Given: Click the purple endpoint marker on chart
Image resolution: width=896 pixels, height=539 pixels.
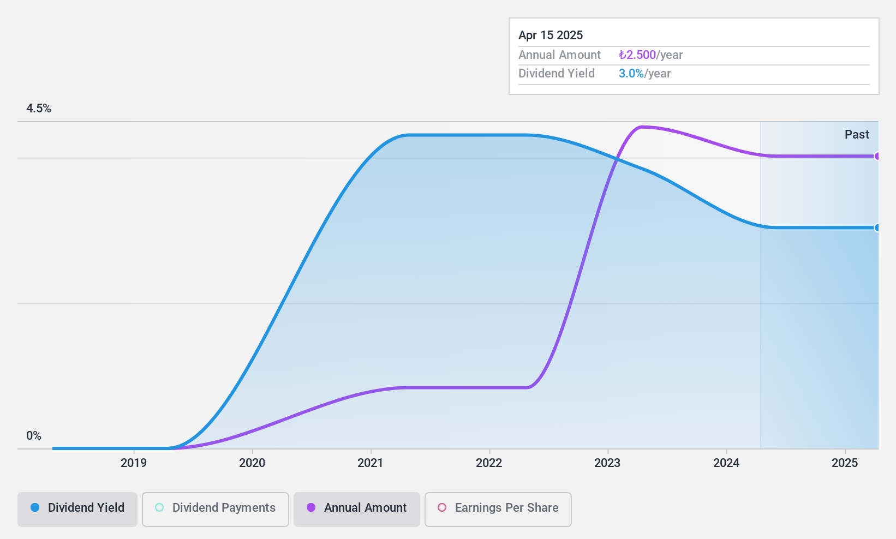Looking at the screenshot, I should tap(877, 156).
